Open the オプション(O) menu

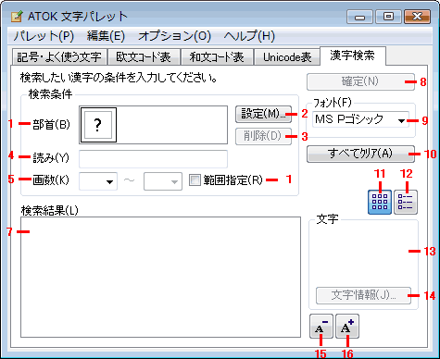pos(174,36)
